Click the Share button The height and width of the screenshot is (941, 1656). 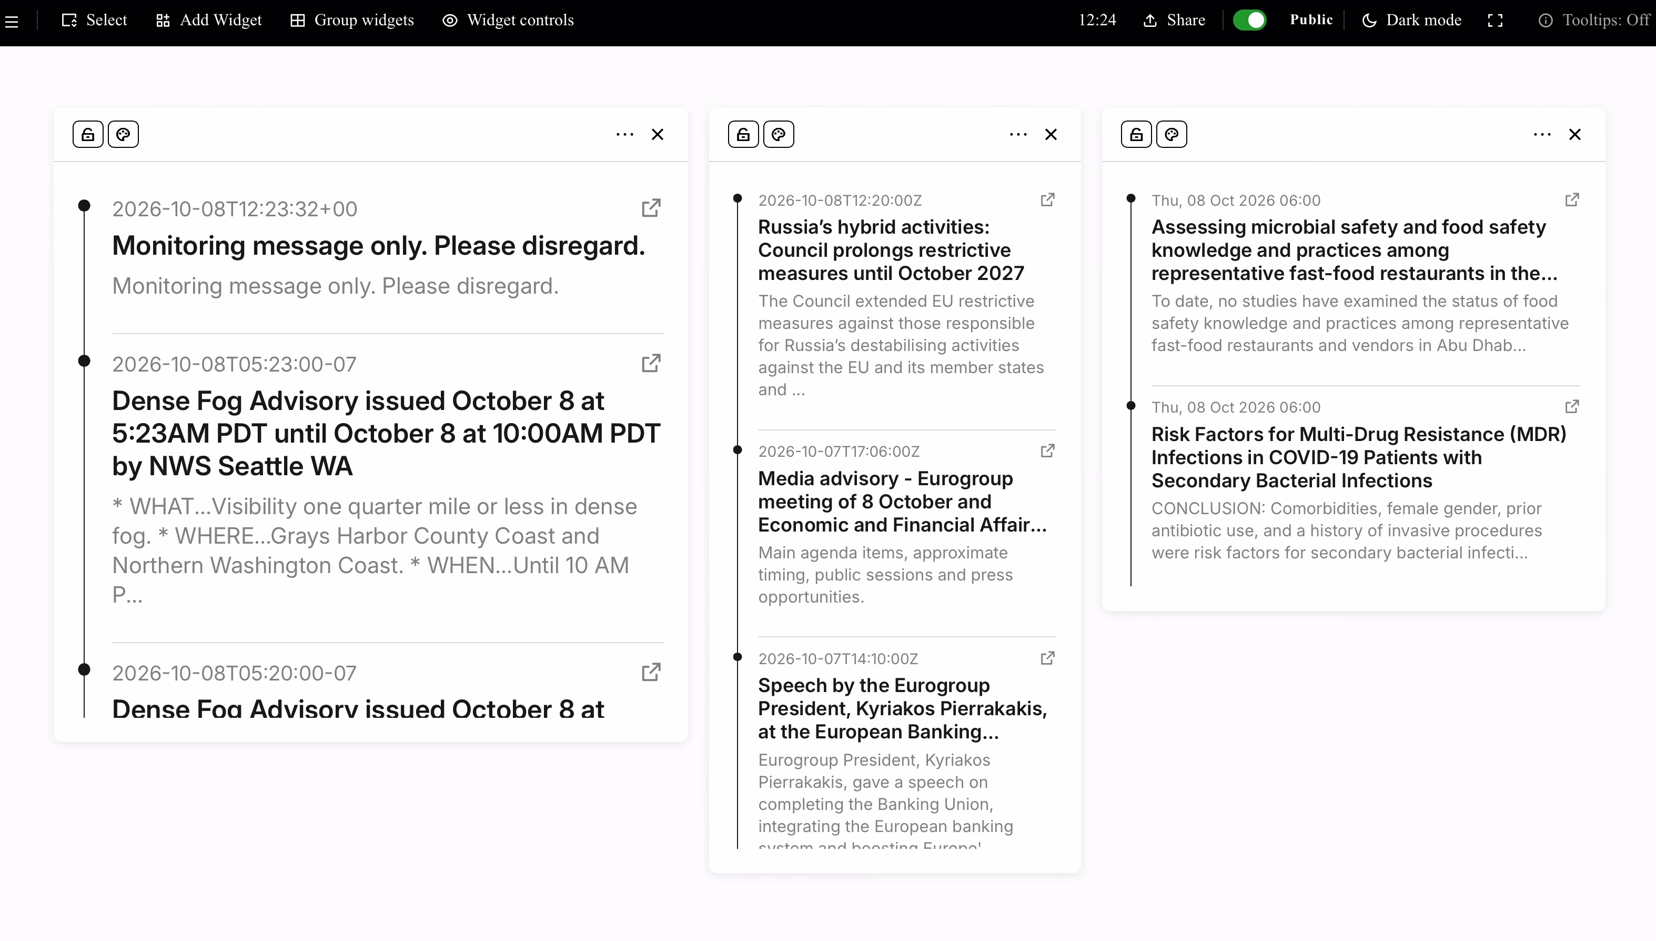tap(1174, 20)
